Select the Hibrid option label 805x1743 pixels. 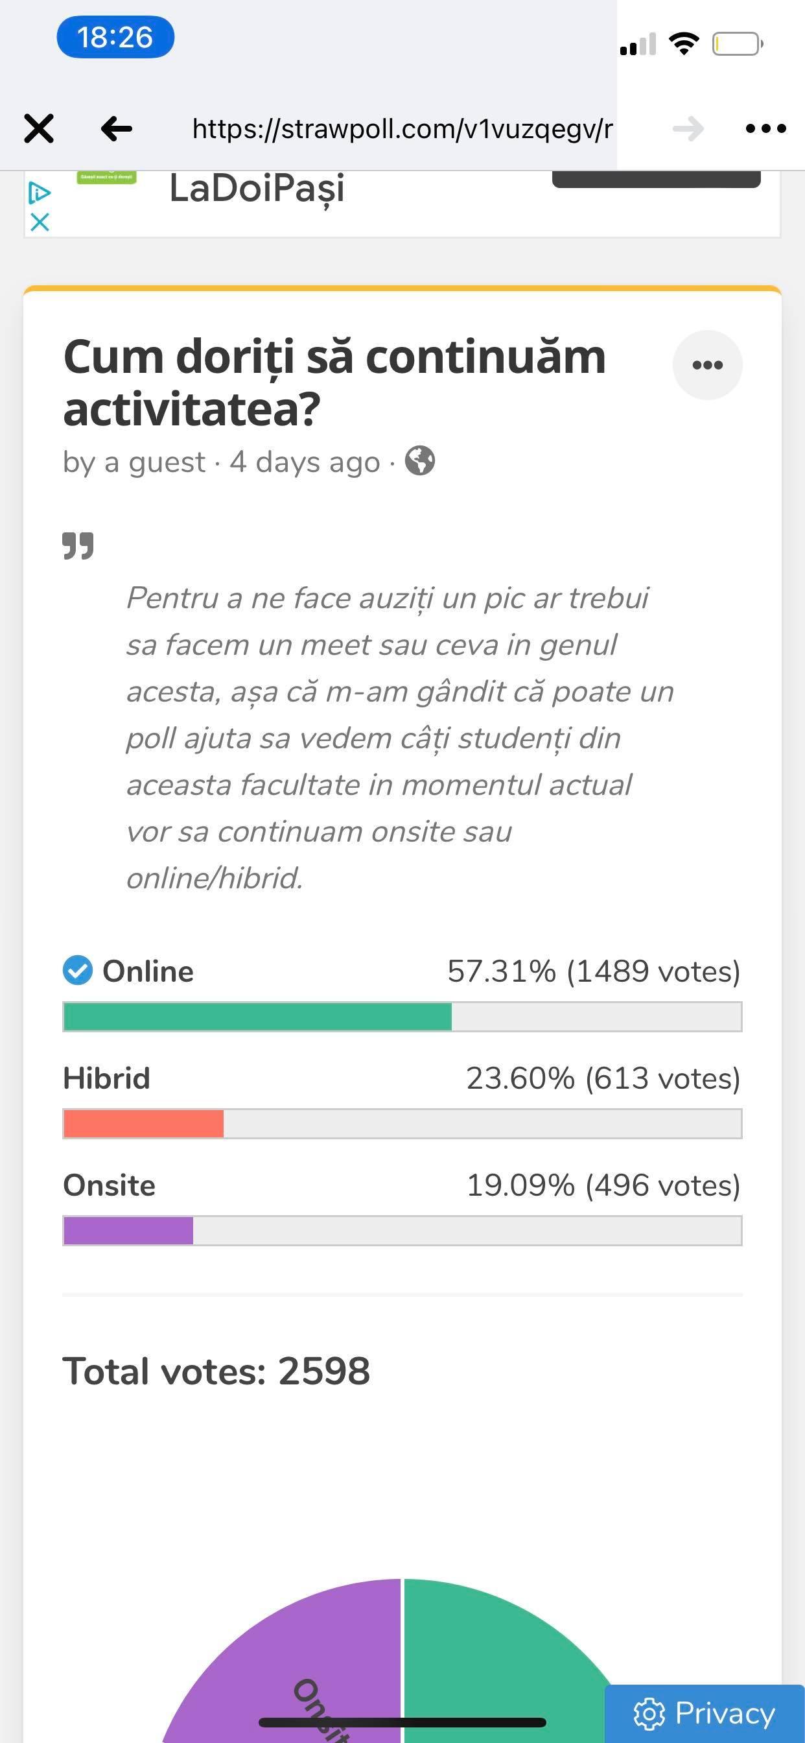[106, 1078]
